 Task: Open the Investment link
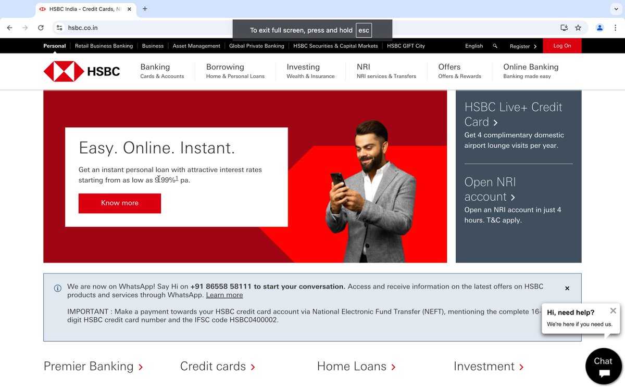click(489, 366)
